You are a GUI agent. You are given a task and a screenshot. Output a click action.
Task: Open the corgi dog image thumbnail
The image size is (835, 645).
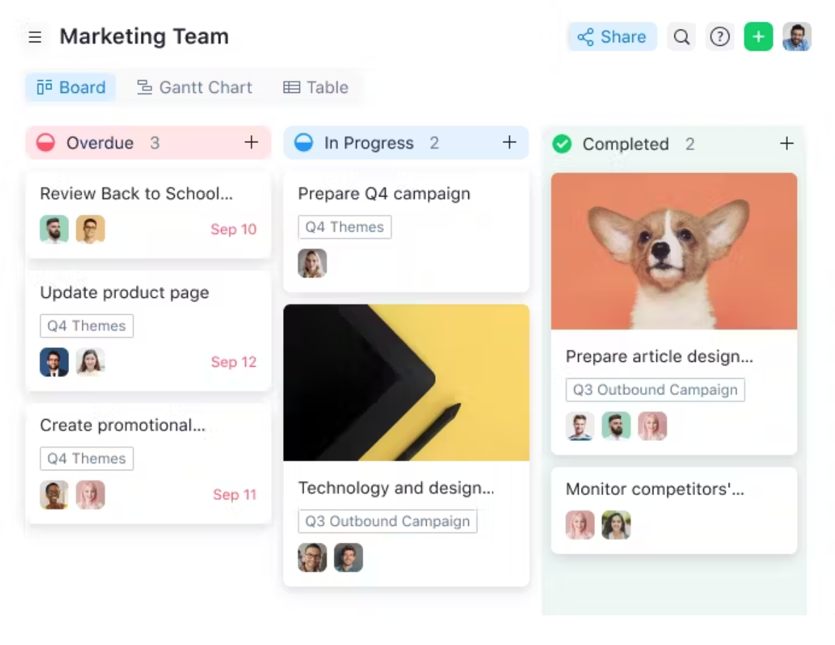click(674, 251)
